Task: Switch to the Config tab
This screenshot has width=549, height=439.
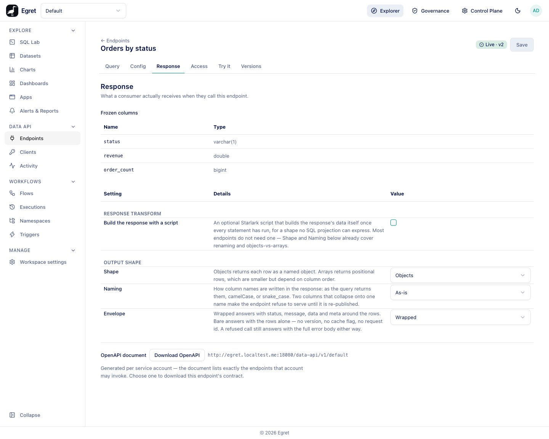Action: tap(138, 66)
